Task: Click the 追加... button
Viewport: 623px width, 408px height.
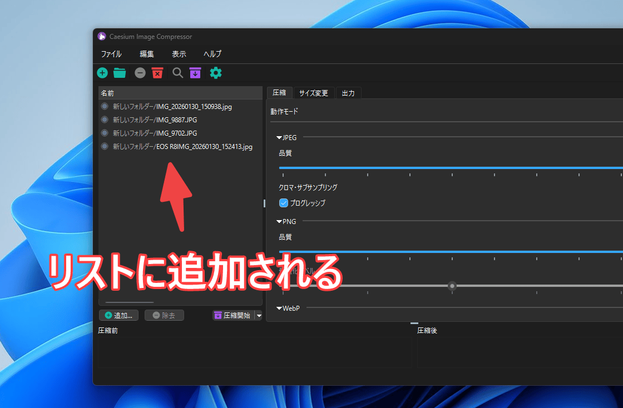Action: point(119,315)
